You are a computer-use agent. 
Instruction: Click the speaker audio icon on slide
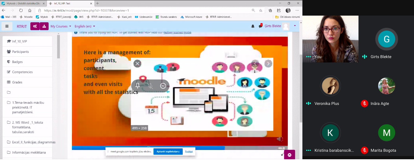point(280,139)
